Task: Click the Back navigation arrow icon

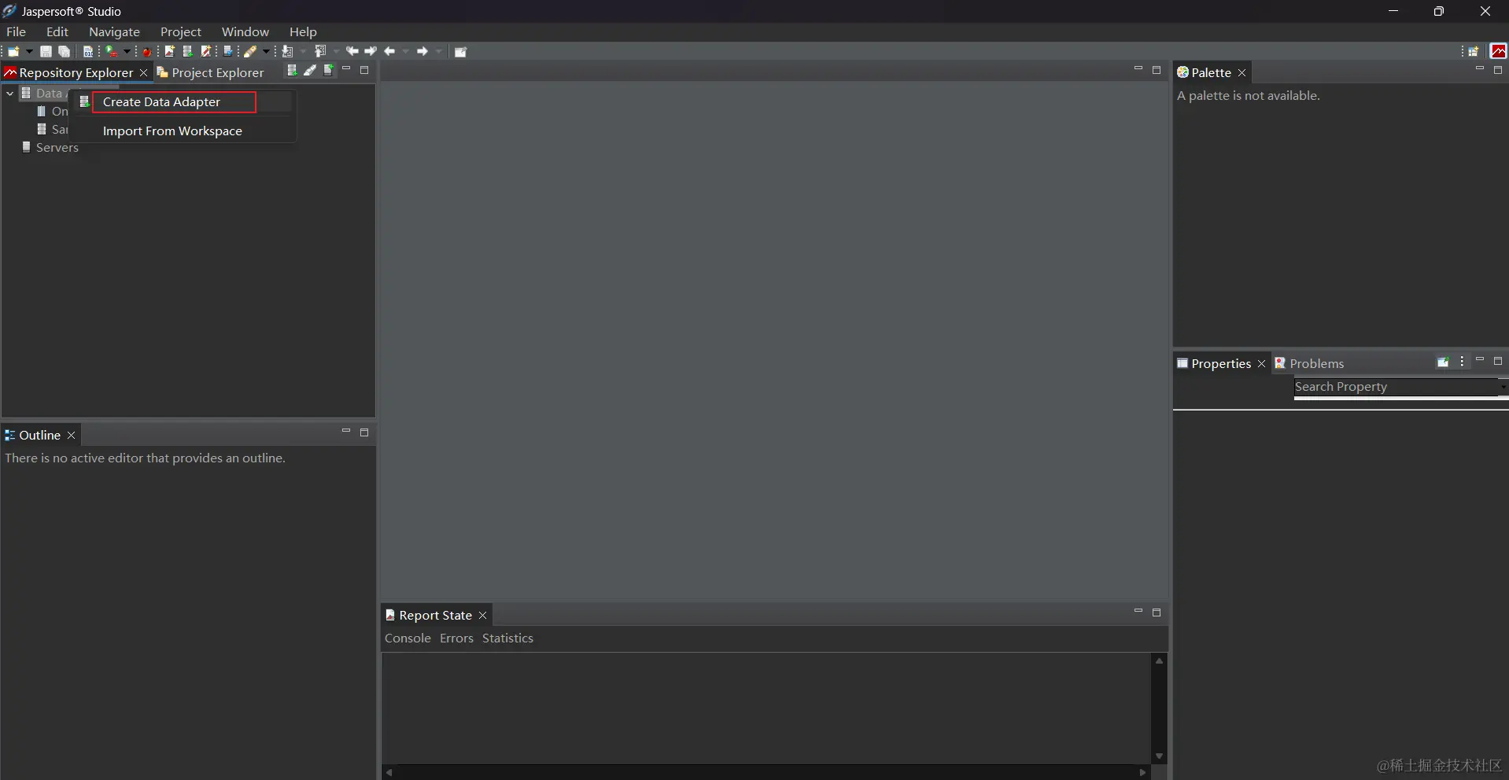Action: [x=389, y=51]
